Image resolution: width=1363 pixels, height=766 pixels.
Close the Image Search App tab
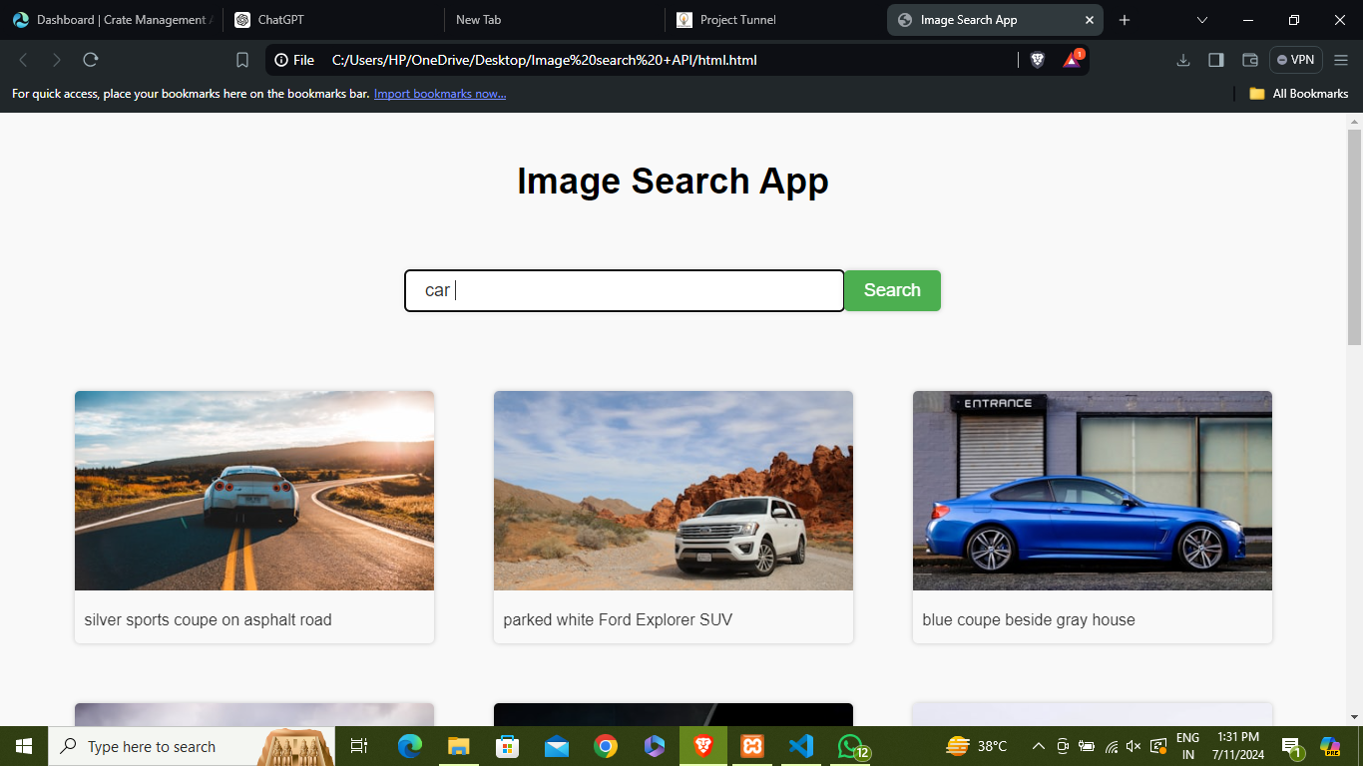tap(1090, 20)
